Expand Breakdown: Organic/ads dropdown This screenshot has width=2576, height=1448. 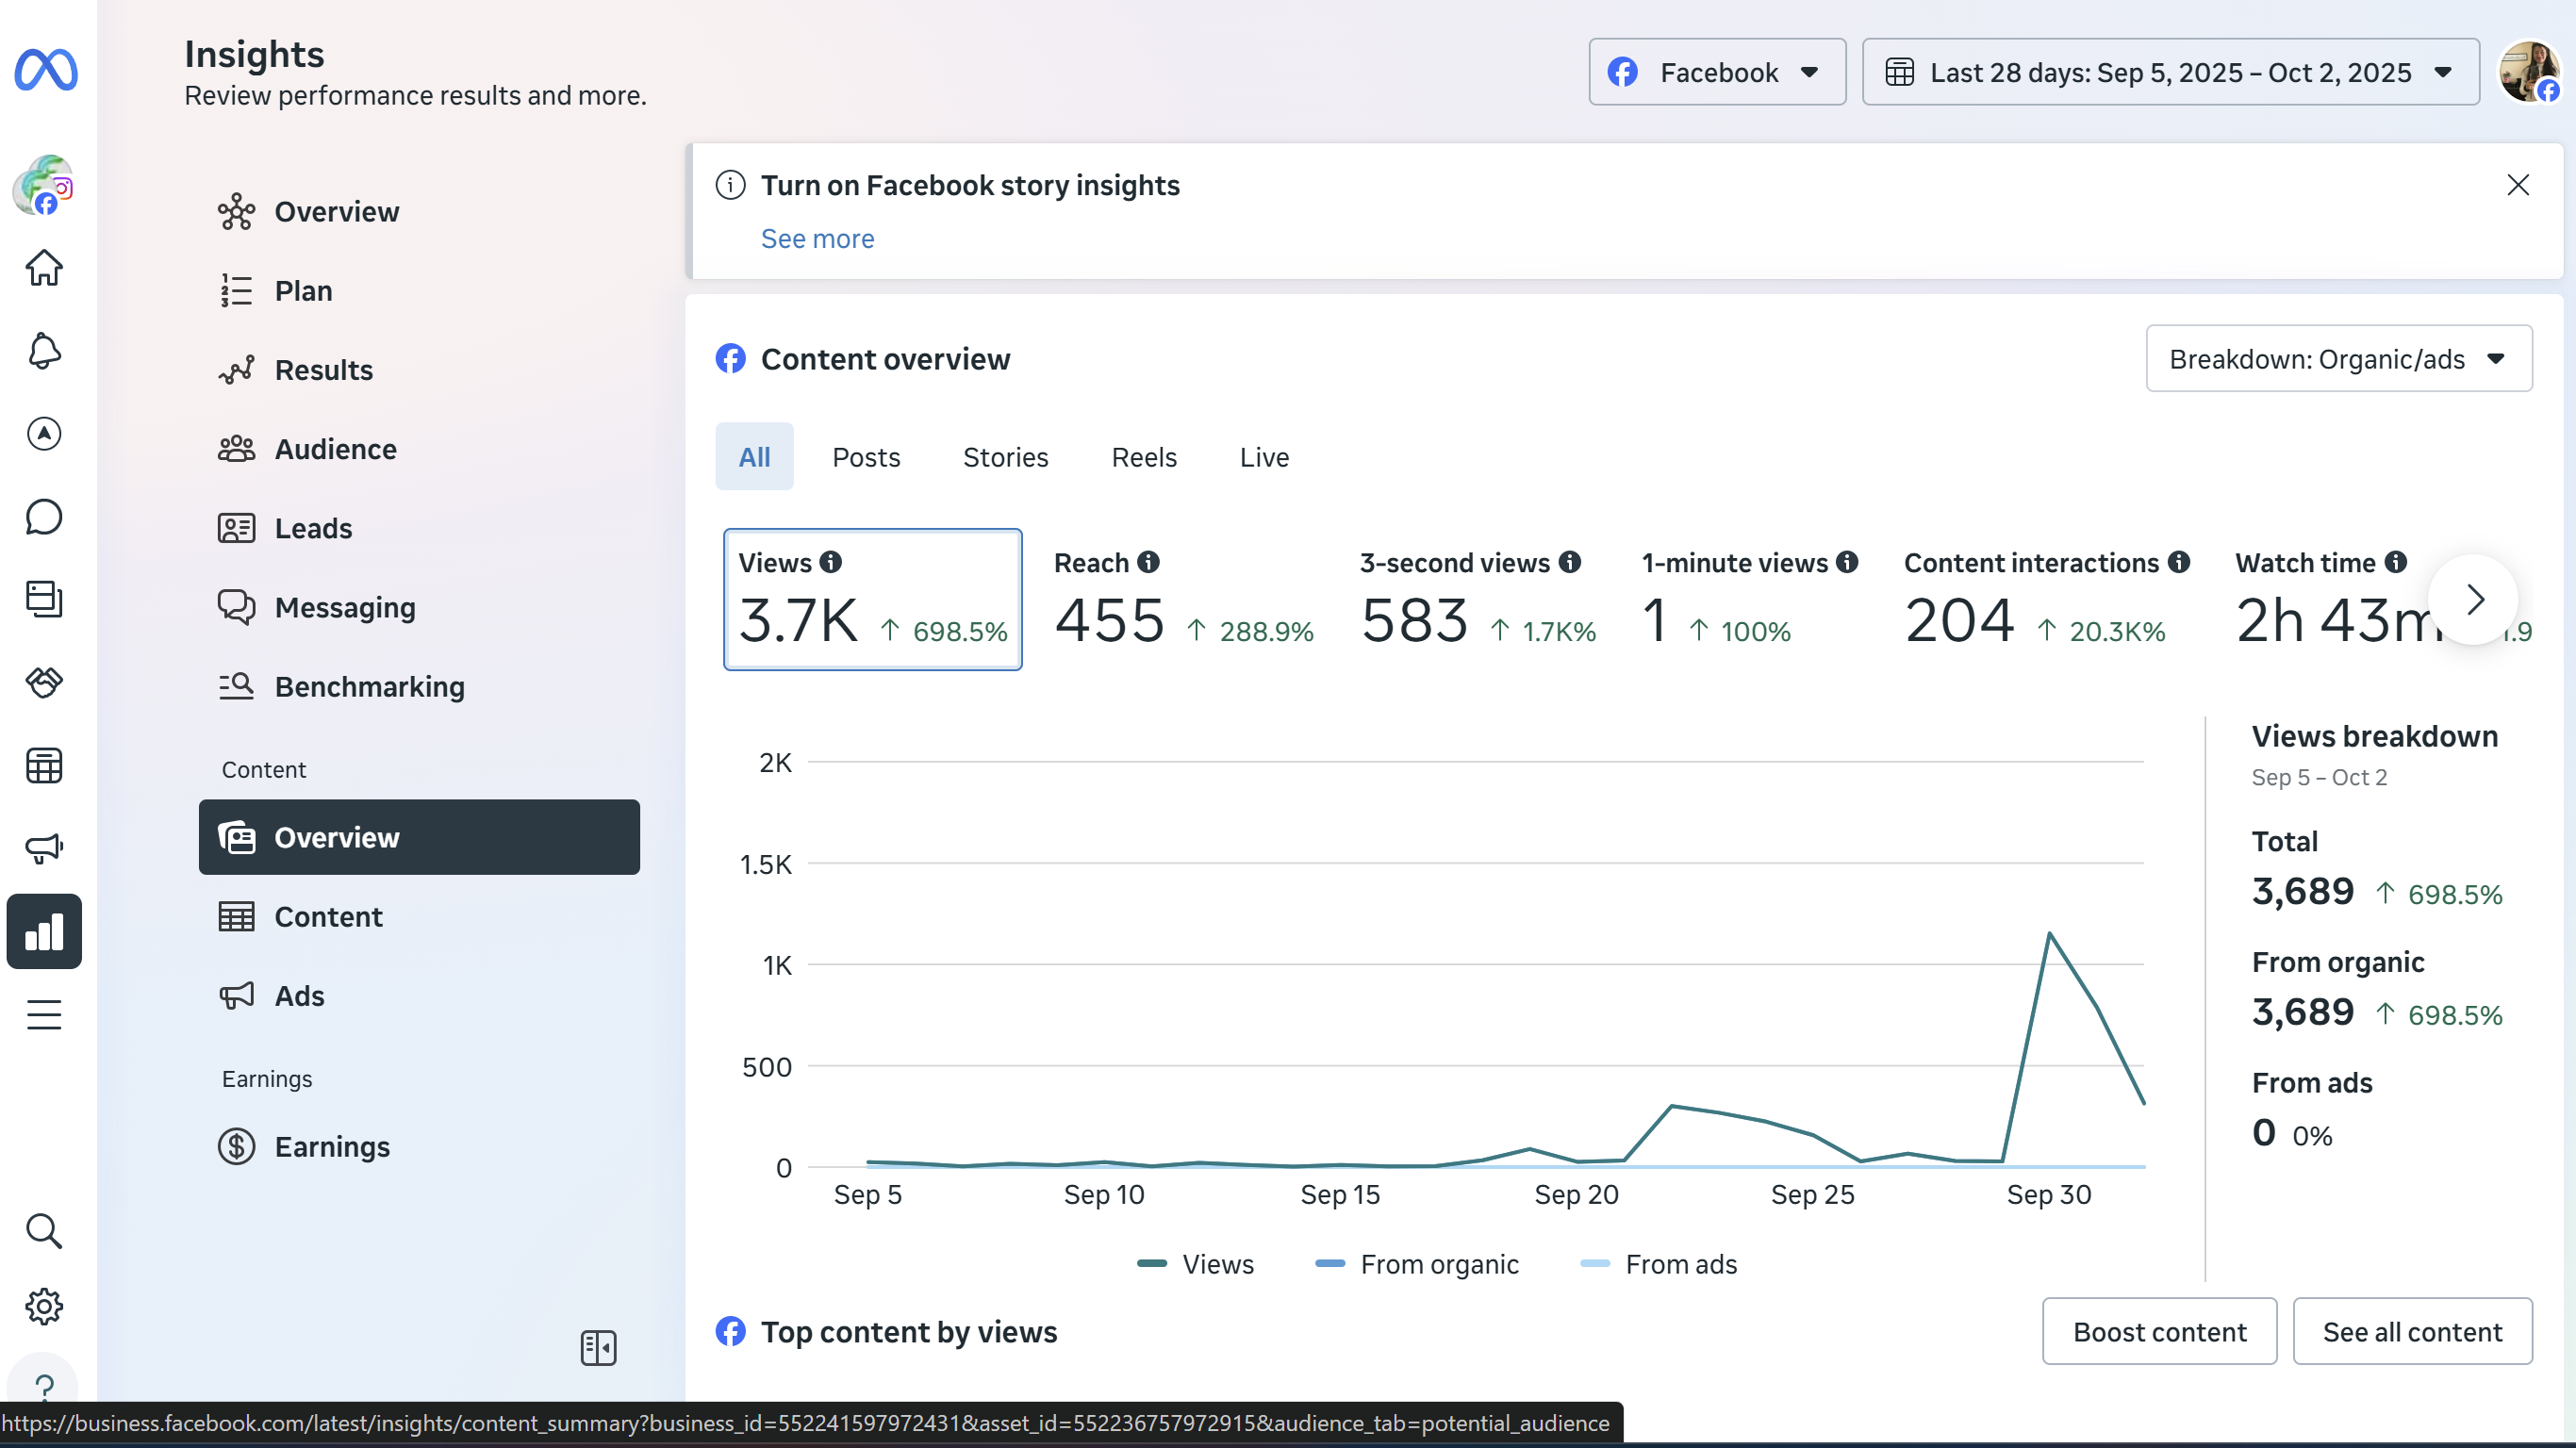2338,359
